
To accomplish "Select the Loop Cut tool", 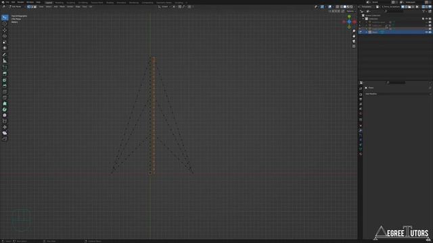I will coord(5,92).
